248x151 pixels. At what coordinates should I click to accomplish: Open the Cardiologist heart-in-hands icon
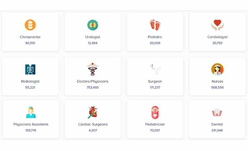[217, 25]
